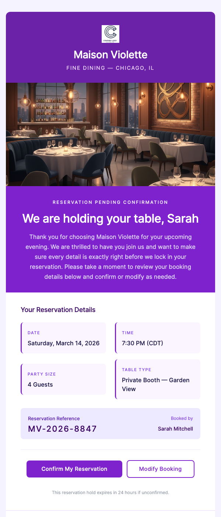Image resolution: width=221 pixels, height=517 pixels.
Task: Click the PARTY SIZE card
Action: [x=63, y=379]
